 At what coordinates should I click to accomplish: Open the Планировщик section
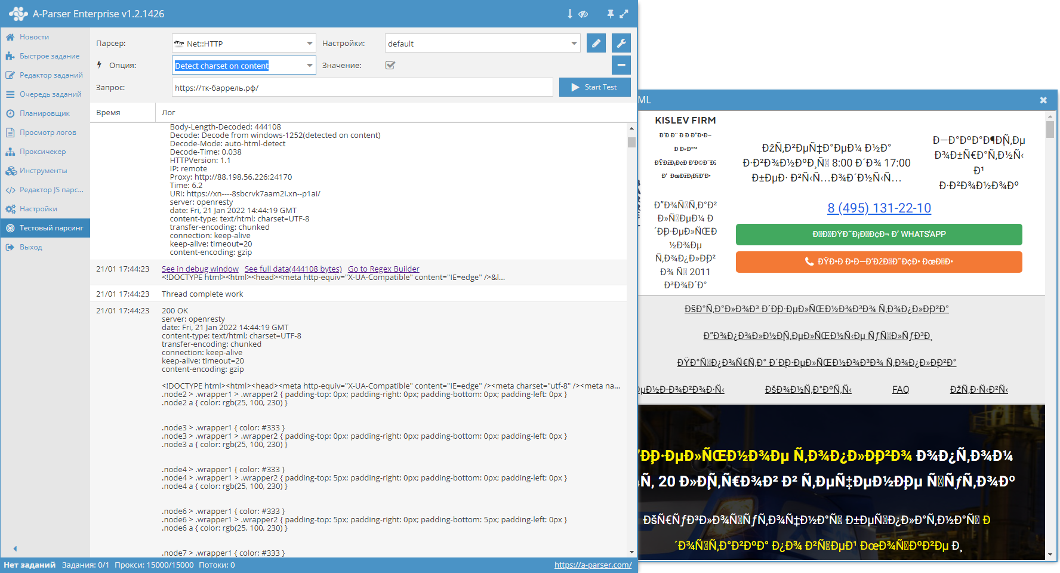42,113
